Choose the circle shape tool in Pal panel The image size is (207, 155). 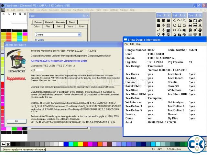(x=175, y=25)
